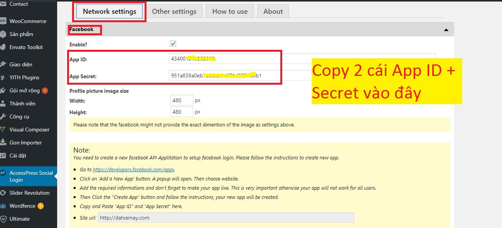Click the Ultimate shield icon
Viewport: 502px width, 228px height.
[x=3, y=219]
